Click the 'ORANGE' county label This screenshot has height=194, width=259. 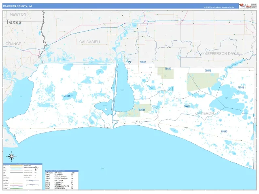tap(13, 44)
